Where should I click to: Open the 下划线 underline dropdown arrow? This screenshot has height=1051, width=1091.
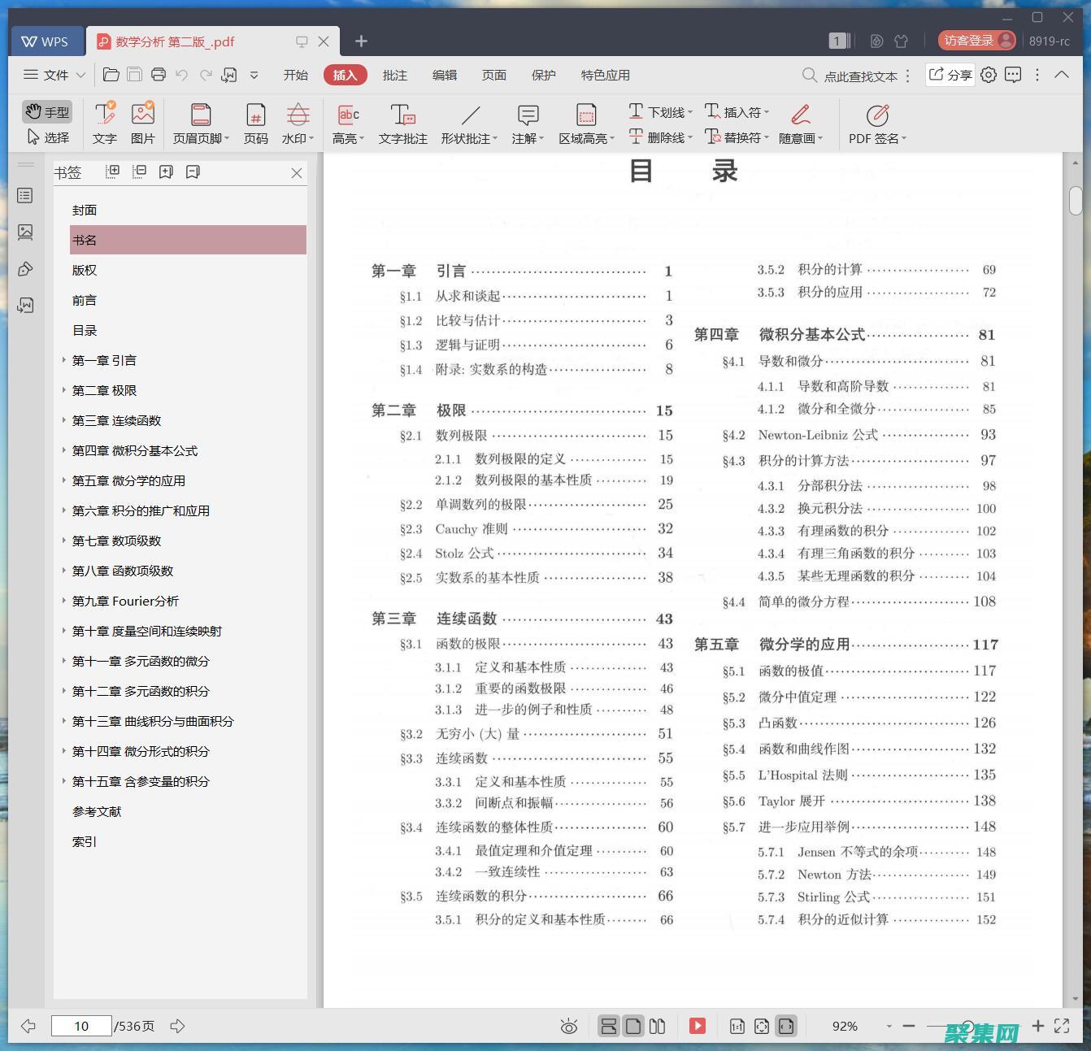tap(689, 111)
